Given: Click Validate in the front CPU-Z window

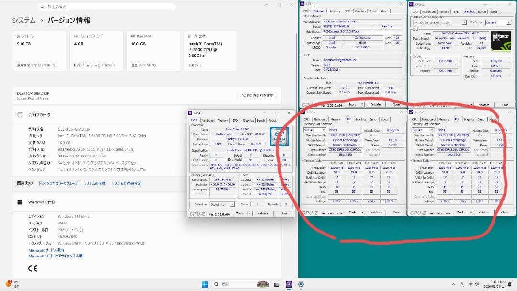Looking at the screenshot, I should tap(263, 213).
